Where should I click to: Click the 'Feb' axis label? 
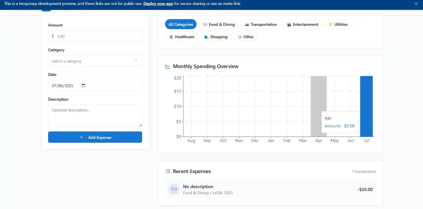[x=287, y=141]
